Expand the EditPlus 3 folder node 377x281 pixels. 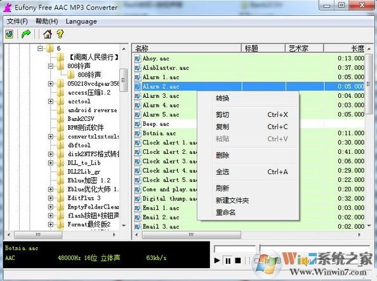click(x=51, y=198)
